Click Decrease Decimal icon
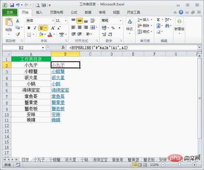This screenshot has width=204, height=170. [110, 34]
